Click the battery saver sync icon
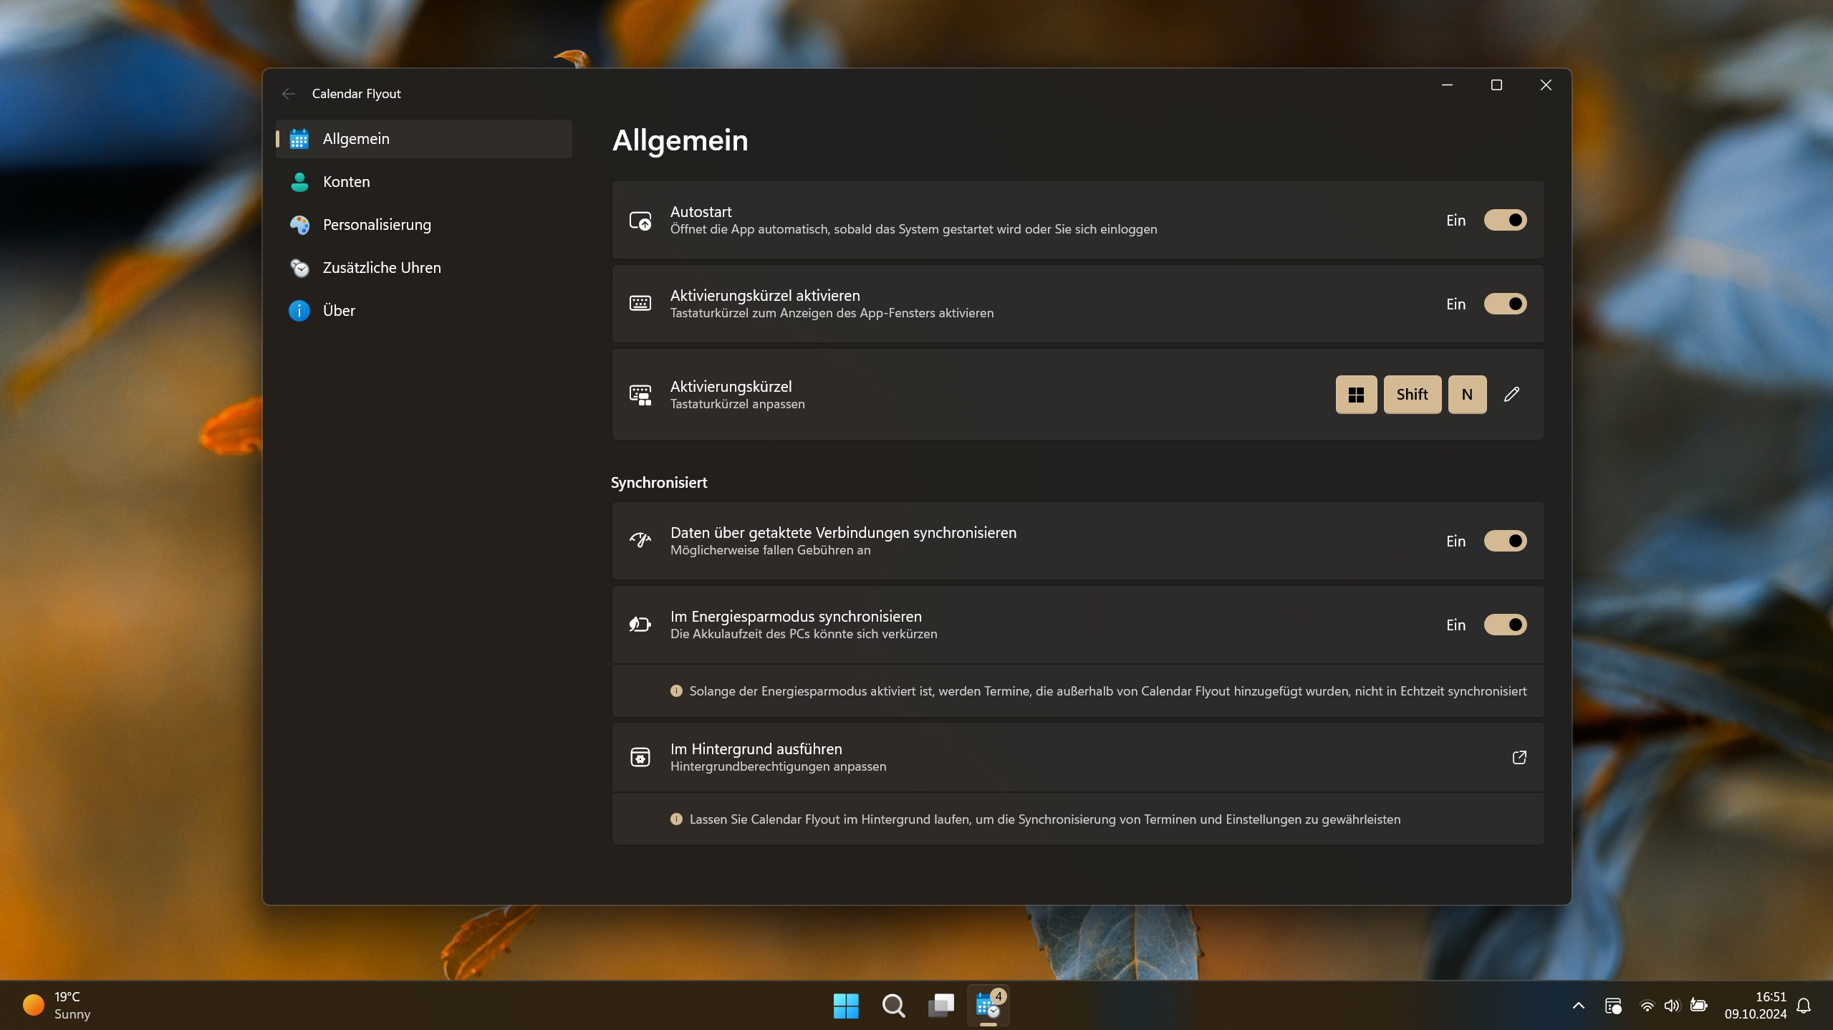This screenshot has width=1833, height=1030. (640, 625)
